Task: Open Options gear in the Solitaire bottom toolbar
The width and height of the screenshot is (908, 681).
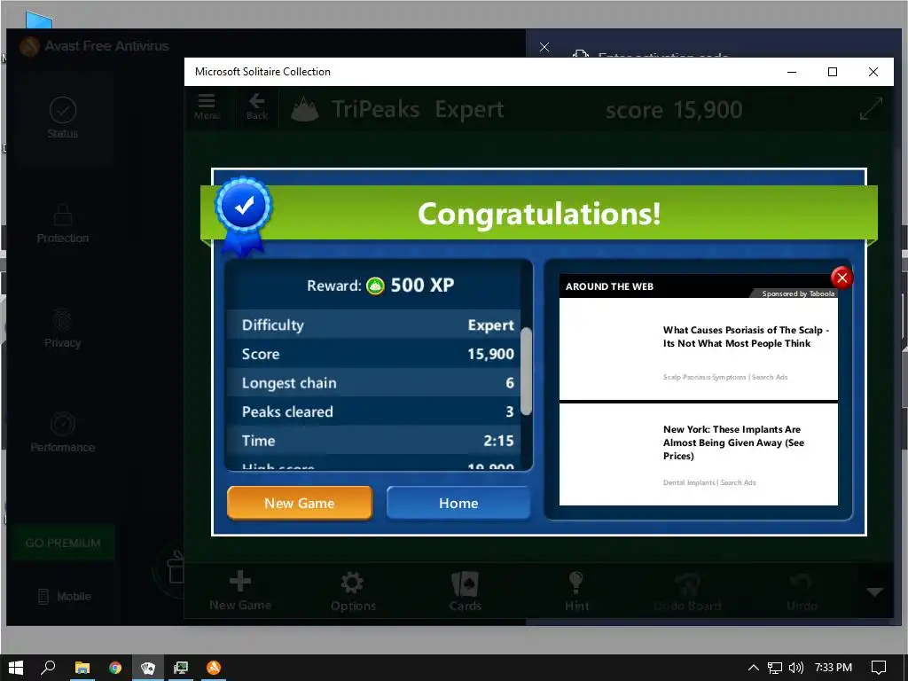Action: 353,591
